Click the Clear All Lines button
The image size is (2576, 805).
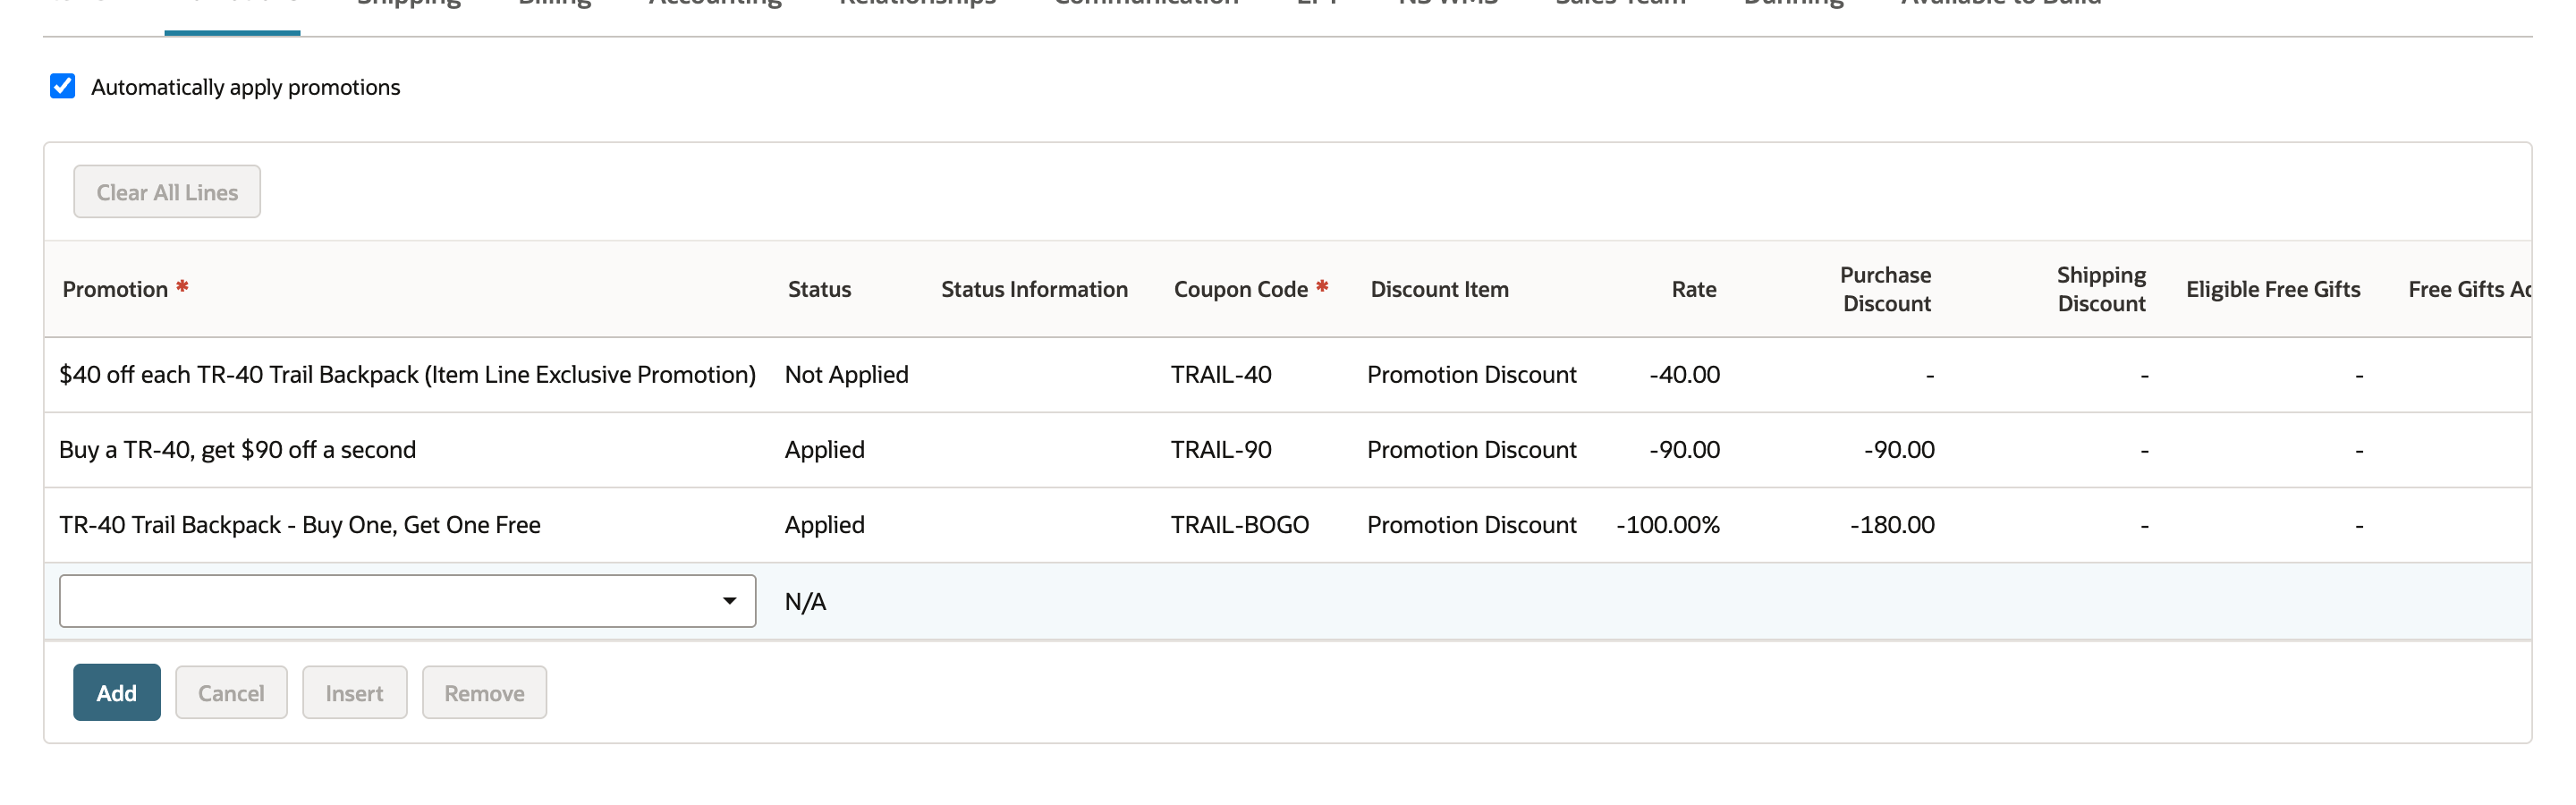pos(167,192)
